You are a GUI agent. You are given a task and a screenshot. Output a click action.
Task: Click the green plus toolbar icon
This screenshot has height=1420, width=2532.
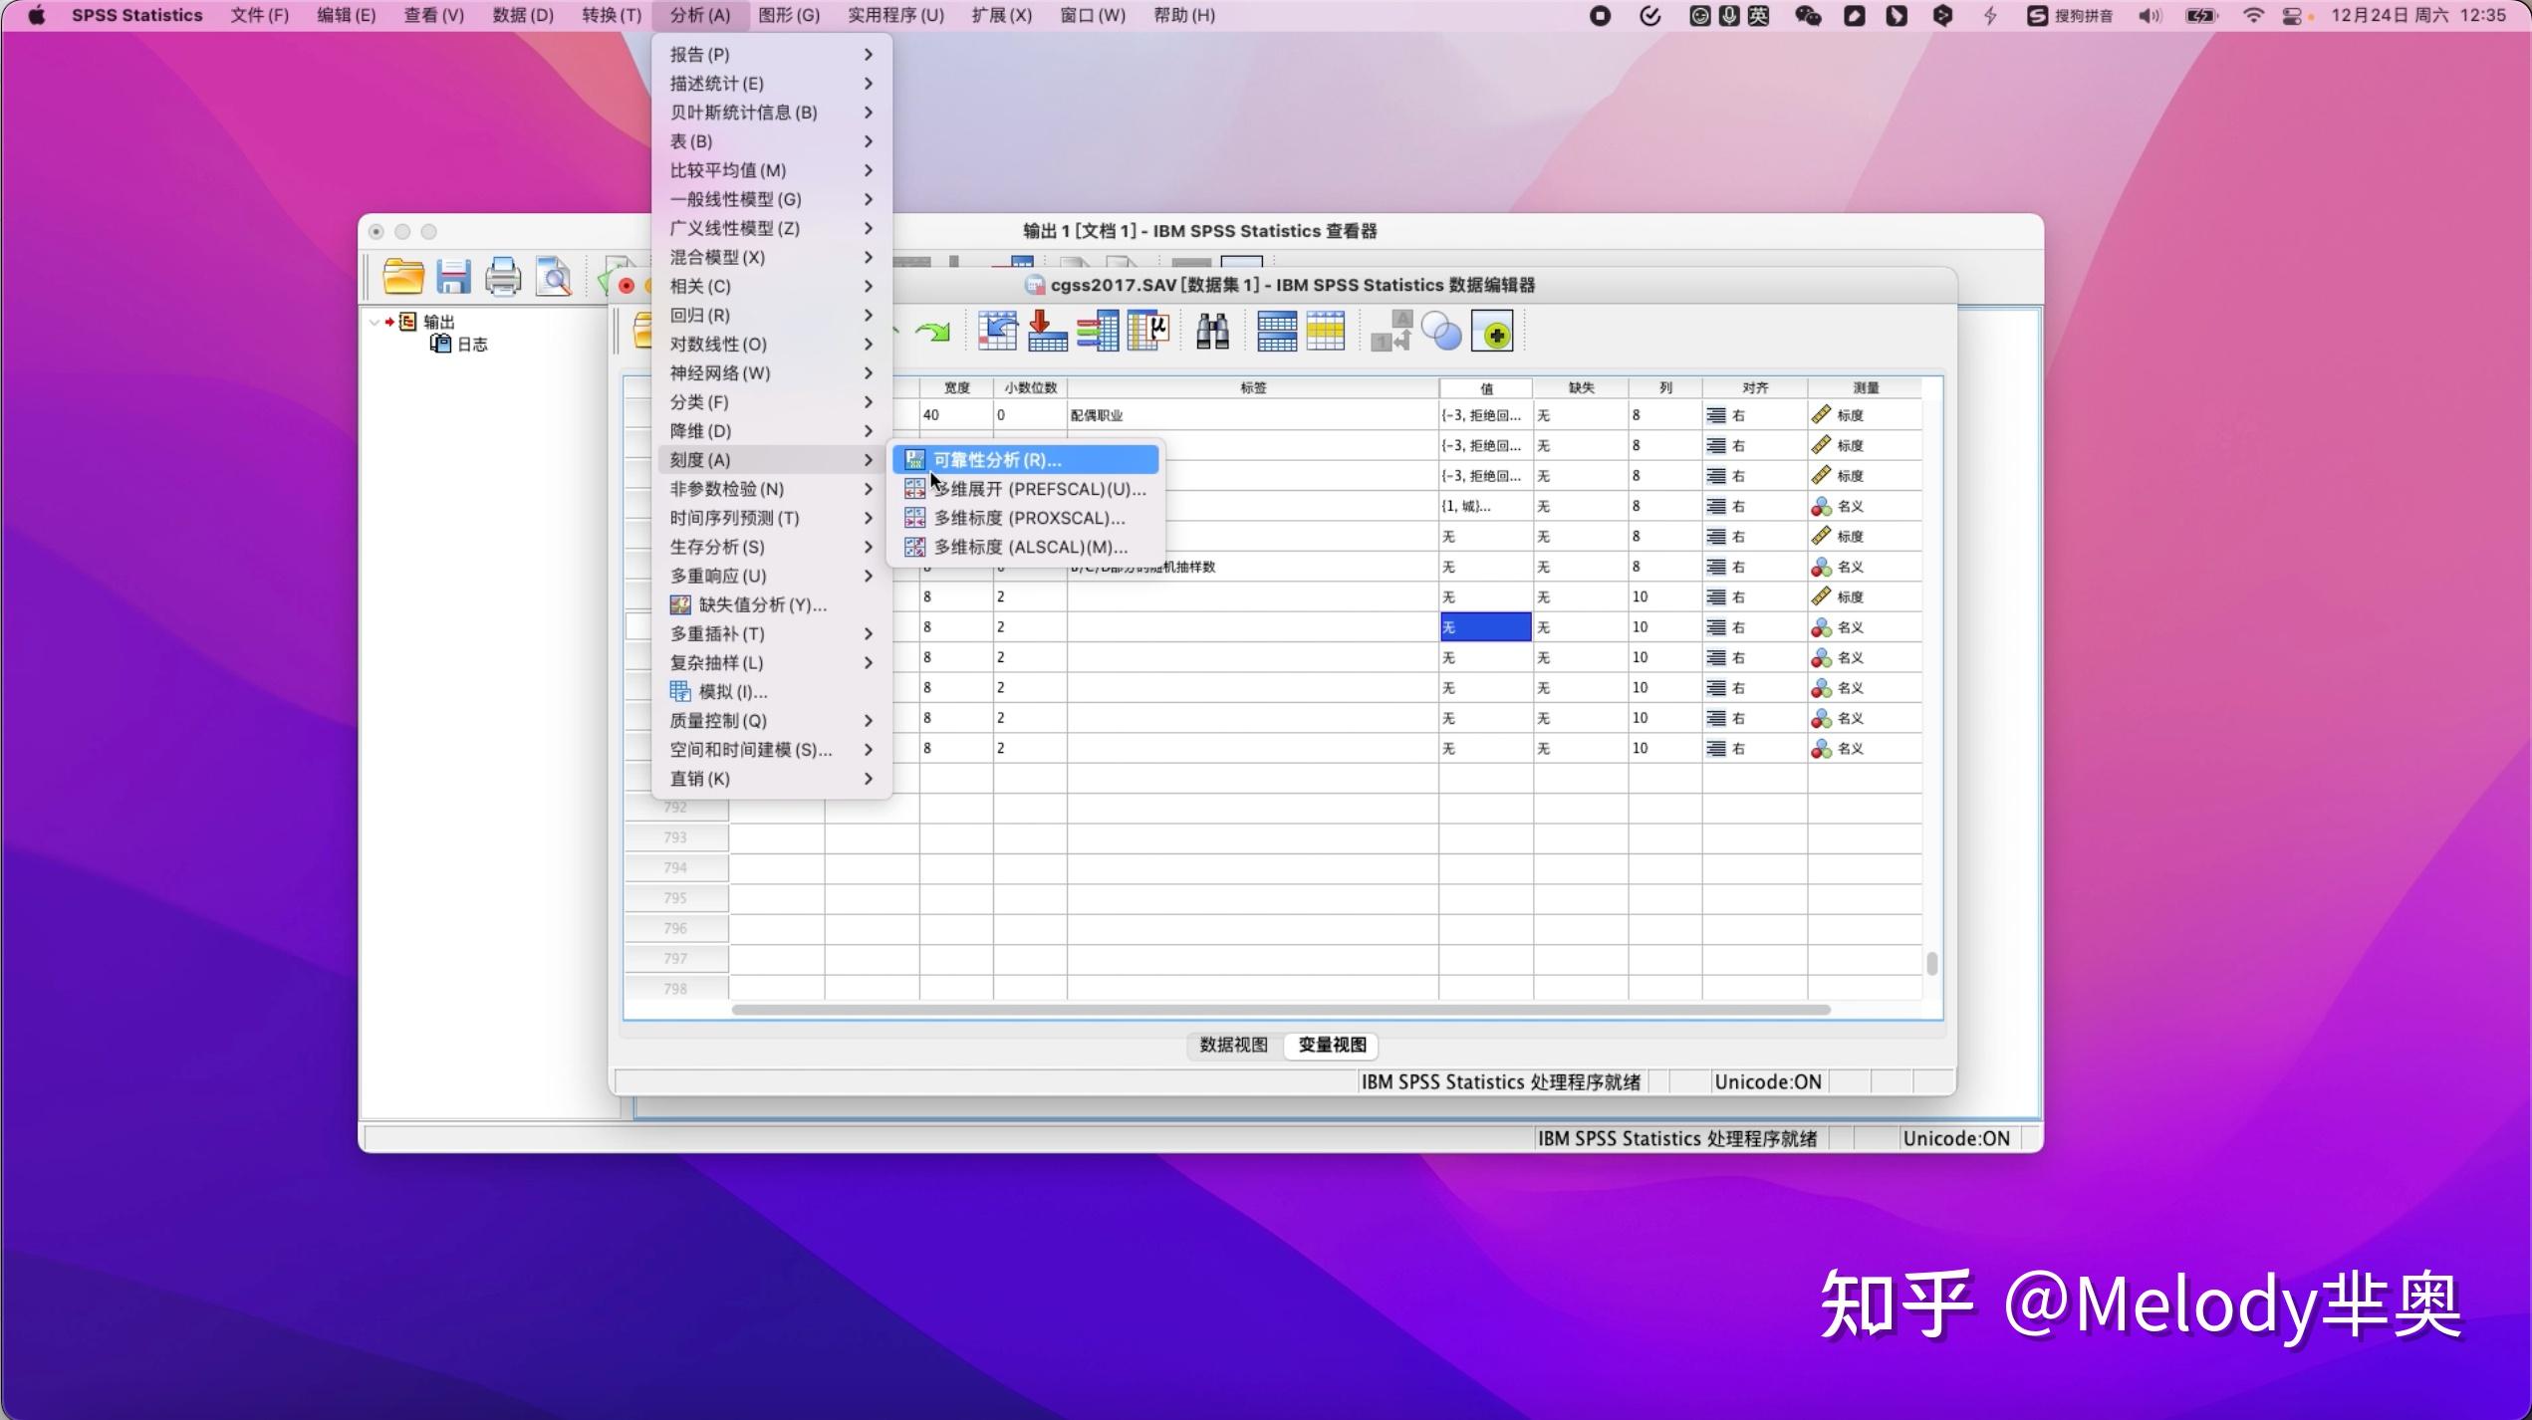pyautogui.click(x=1492, y=332)
